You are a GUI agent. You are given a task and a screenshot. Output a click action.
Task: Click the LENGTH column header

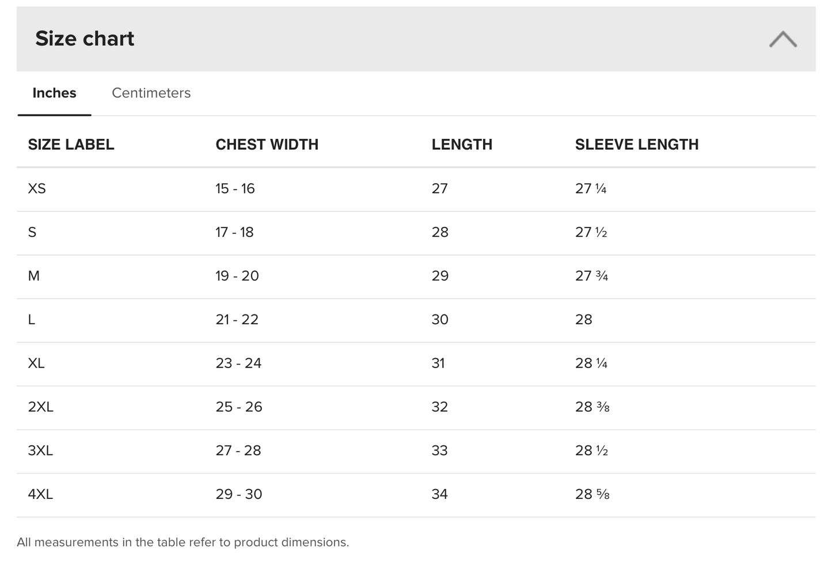462,145
